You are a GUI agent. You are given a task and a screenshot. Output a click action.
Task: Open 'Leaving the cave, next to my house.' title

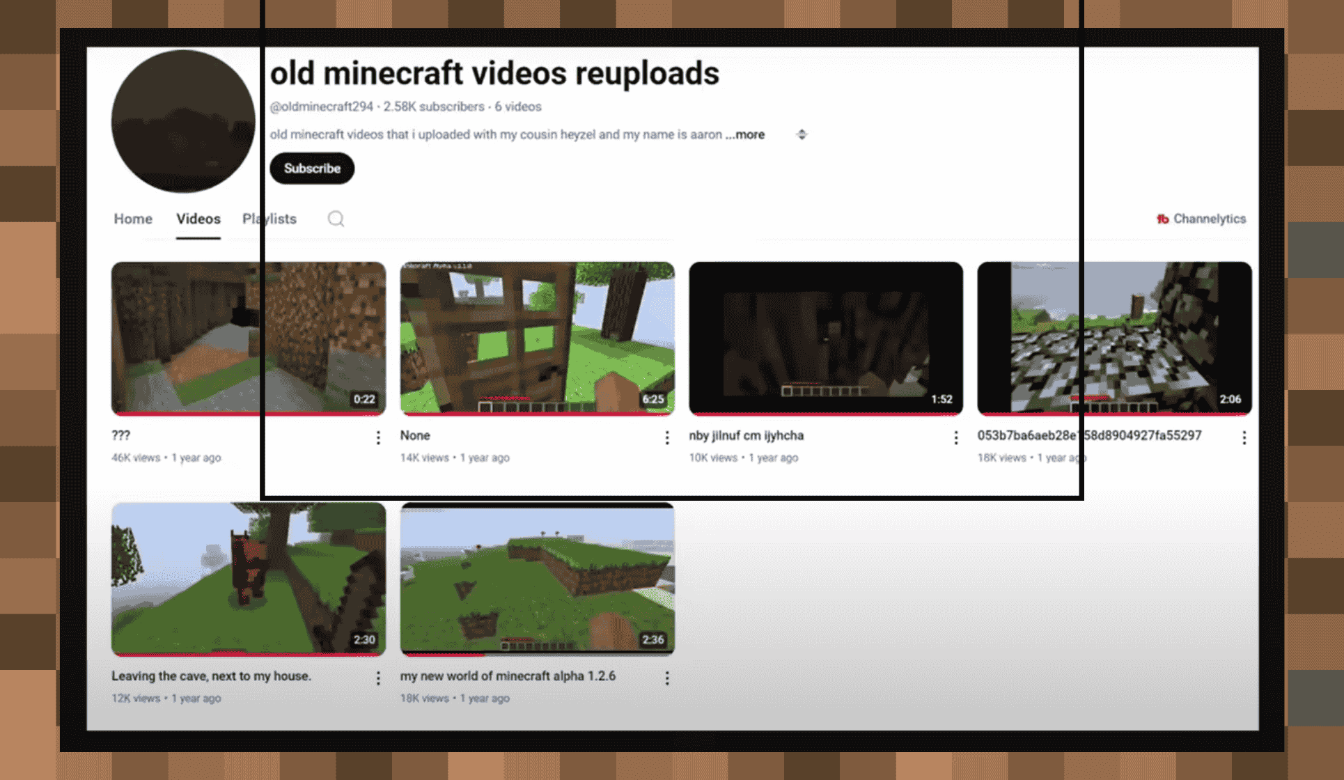point(212,676)
